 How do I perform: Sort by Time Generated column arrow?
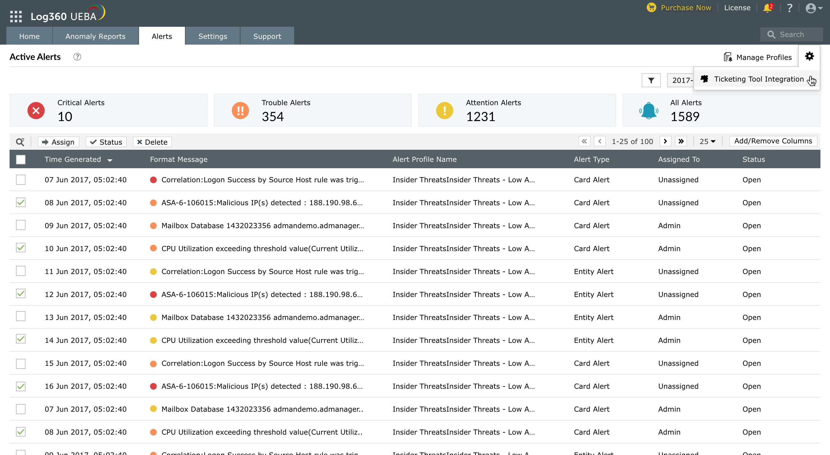[110, 160]
